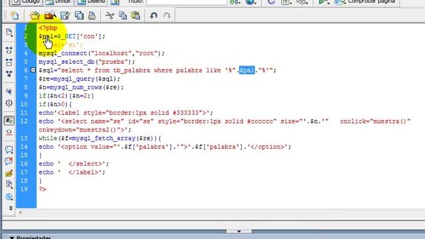Image resolution: width=425 pixels, height=239 pixels.
Task: Click the highlighted $pal on line 6
Action: coord(246,70)
